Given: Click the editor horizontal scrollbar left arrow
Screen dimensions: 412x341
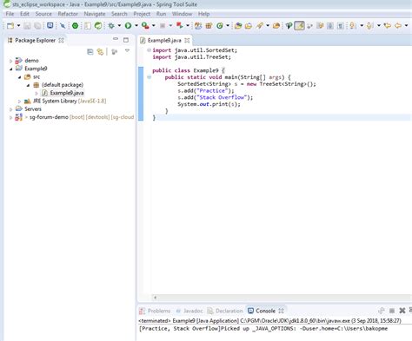Looking at the screenshot, I should click(156, 298).
